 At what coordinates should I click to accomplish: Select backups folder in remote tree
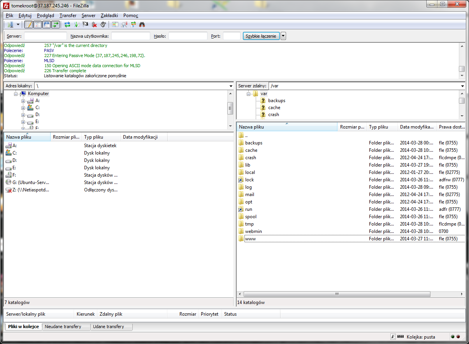point(276,101)
